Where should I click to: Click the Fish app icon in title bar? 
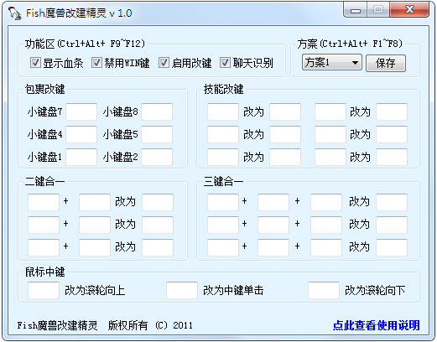click(x=14, y=13)
